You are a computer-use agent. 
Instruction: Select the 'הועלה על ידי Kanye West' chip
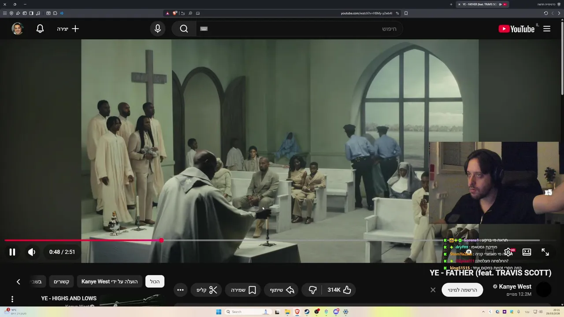coord(109,281)
